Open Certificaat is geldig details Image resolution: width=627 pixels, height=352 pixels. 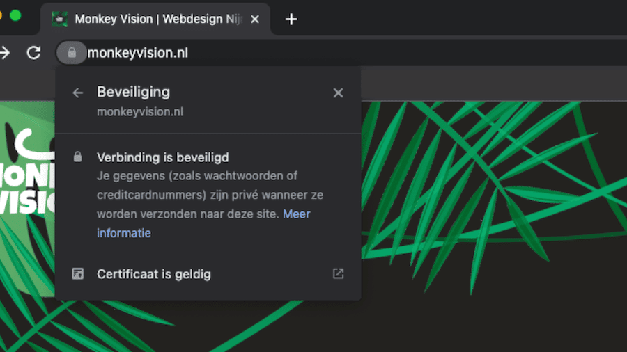(208, 274)
